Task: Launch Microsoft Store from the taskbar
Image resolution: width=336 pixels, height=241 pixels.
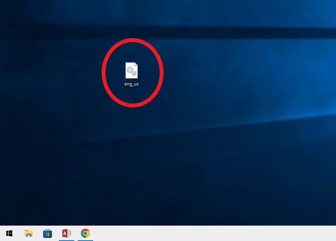Action: point(48,233)
